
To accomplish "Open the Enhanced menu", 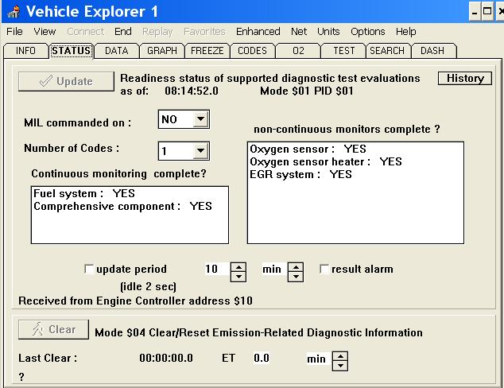I will pyautogui.click(x=258, y=32).
